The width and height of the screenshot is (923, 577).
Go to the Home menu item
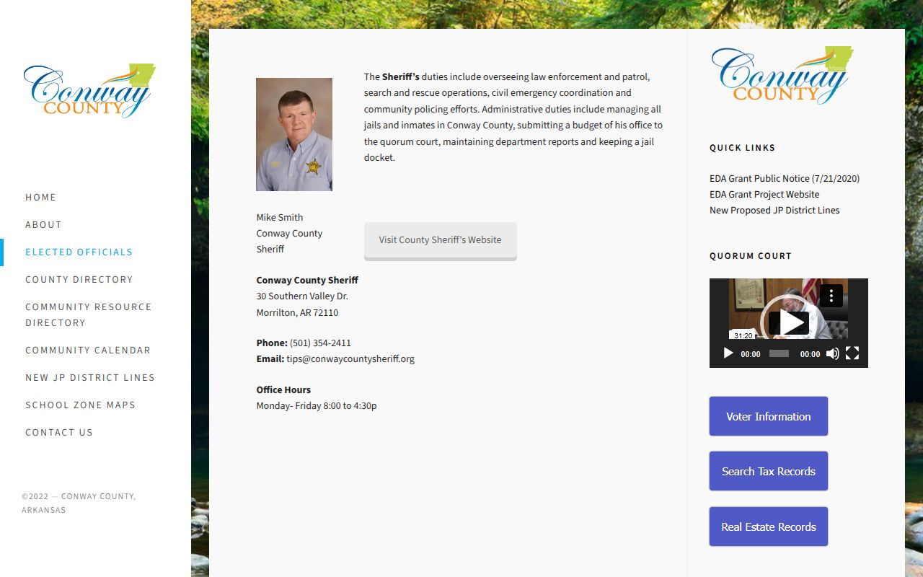click(x=40, y=197)
